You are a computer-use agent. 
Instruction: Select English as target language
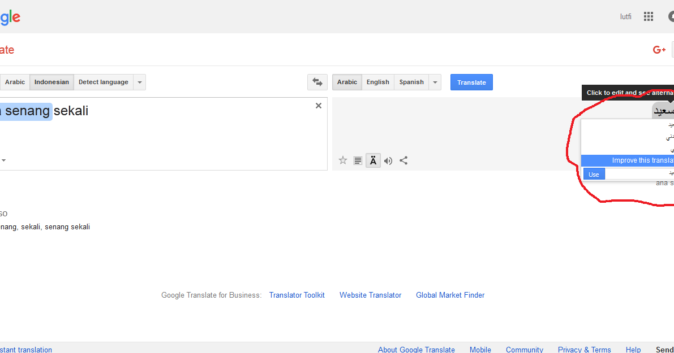378,82
